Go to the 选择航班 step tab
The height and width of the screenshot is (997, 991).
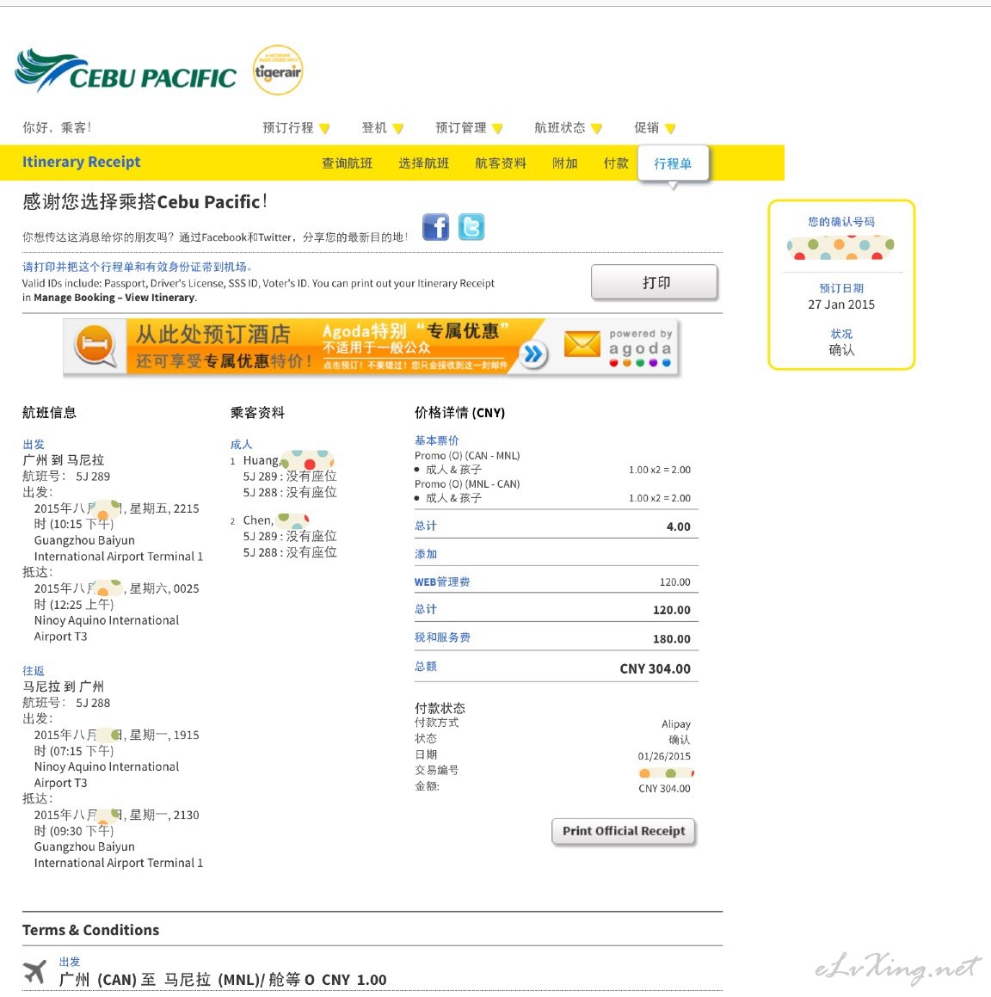(424, 163)
